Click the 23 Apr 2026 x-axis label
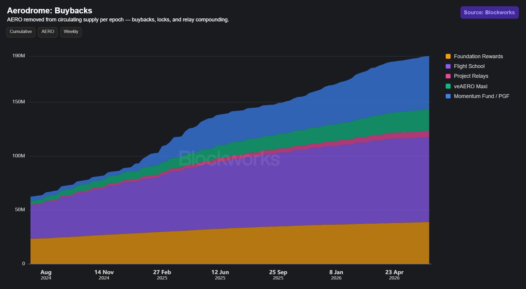Screen dimensions: 526x289 click(394, 275)
